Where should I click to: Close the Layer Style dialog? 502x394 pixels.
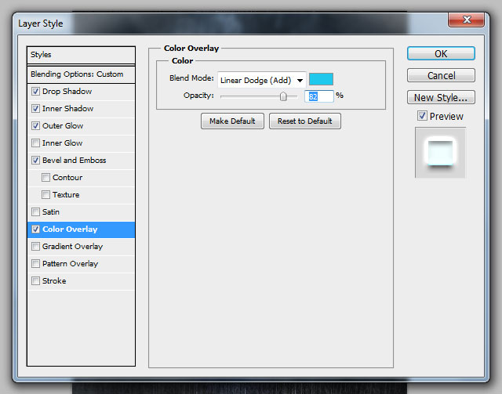tap(467, 20)
